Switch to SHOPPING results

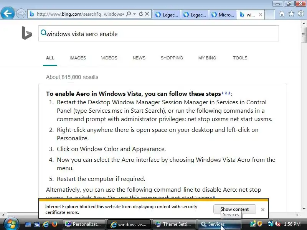point(172,58)
